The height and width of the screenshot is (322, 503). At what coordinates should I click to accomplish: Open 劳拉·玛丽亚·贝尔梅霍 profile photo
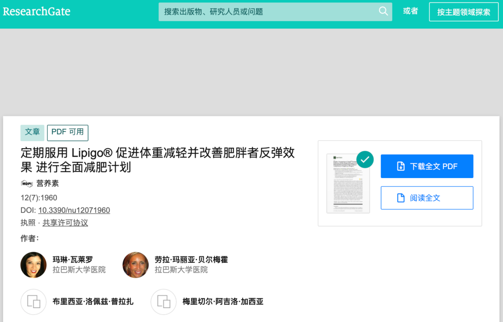point(136,265)
